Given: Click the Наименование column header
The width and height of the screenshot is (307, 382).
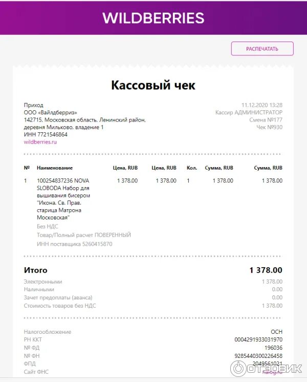Looking at the screenshot, I should pyautogui.click(x=55, y=168).
